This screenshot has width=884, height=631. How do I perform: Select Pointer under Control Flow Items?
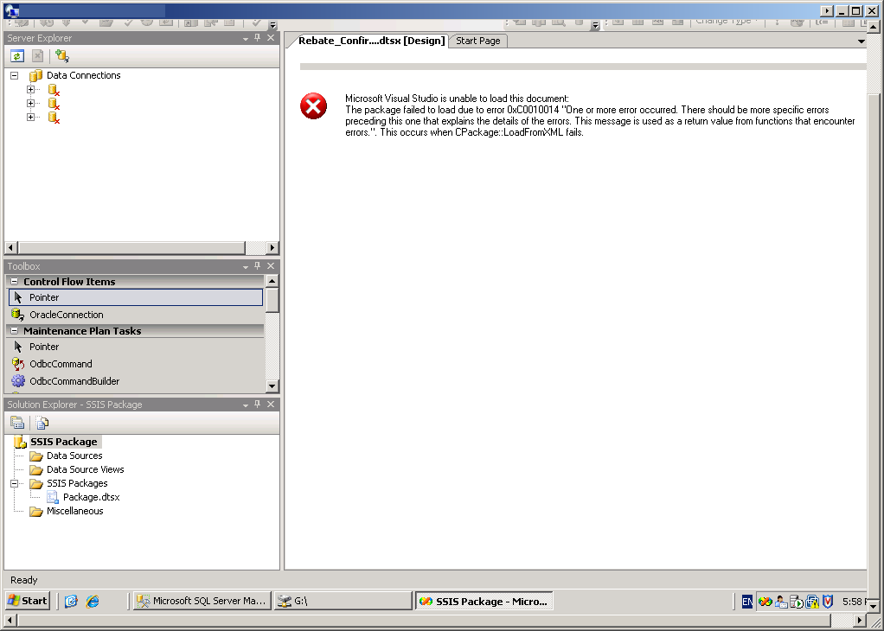136,297
